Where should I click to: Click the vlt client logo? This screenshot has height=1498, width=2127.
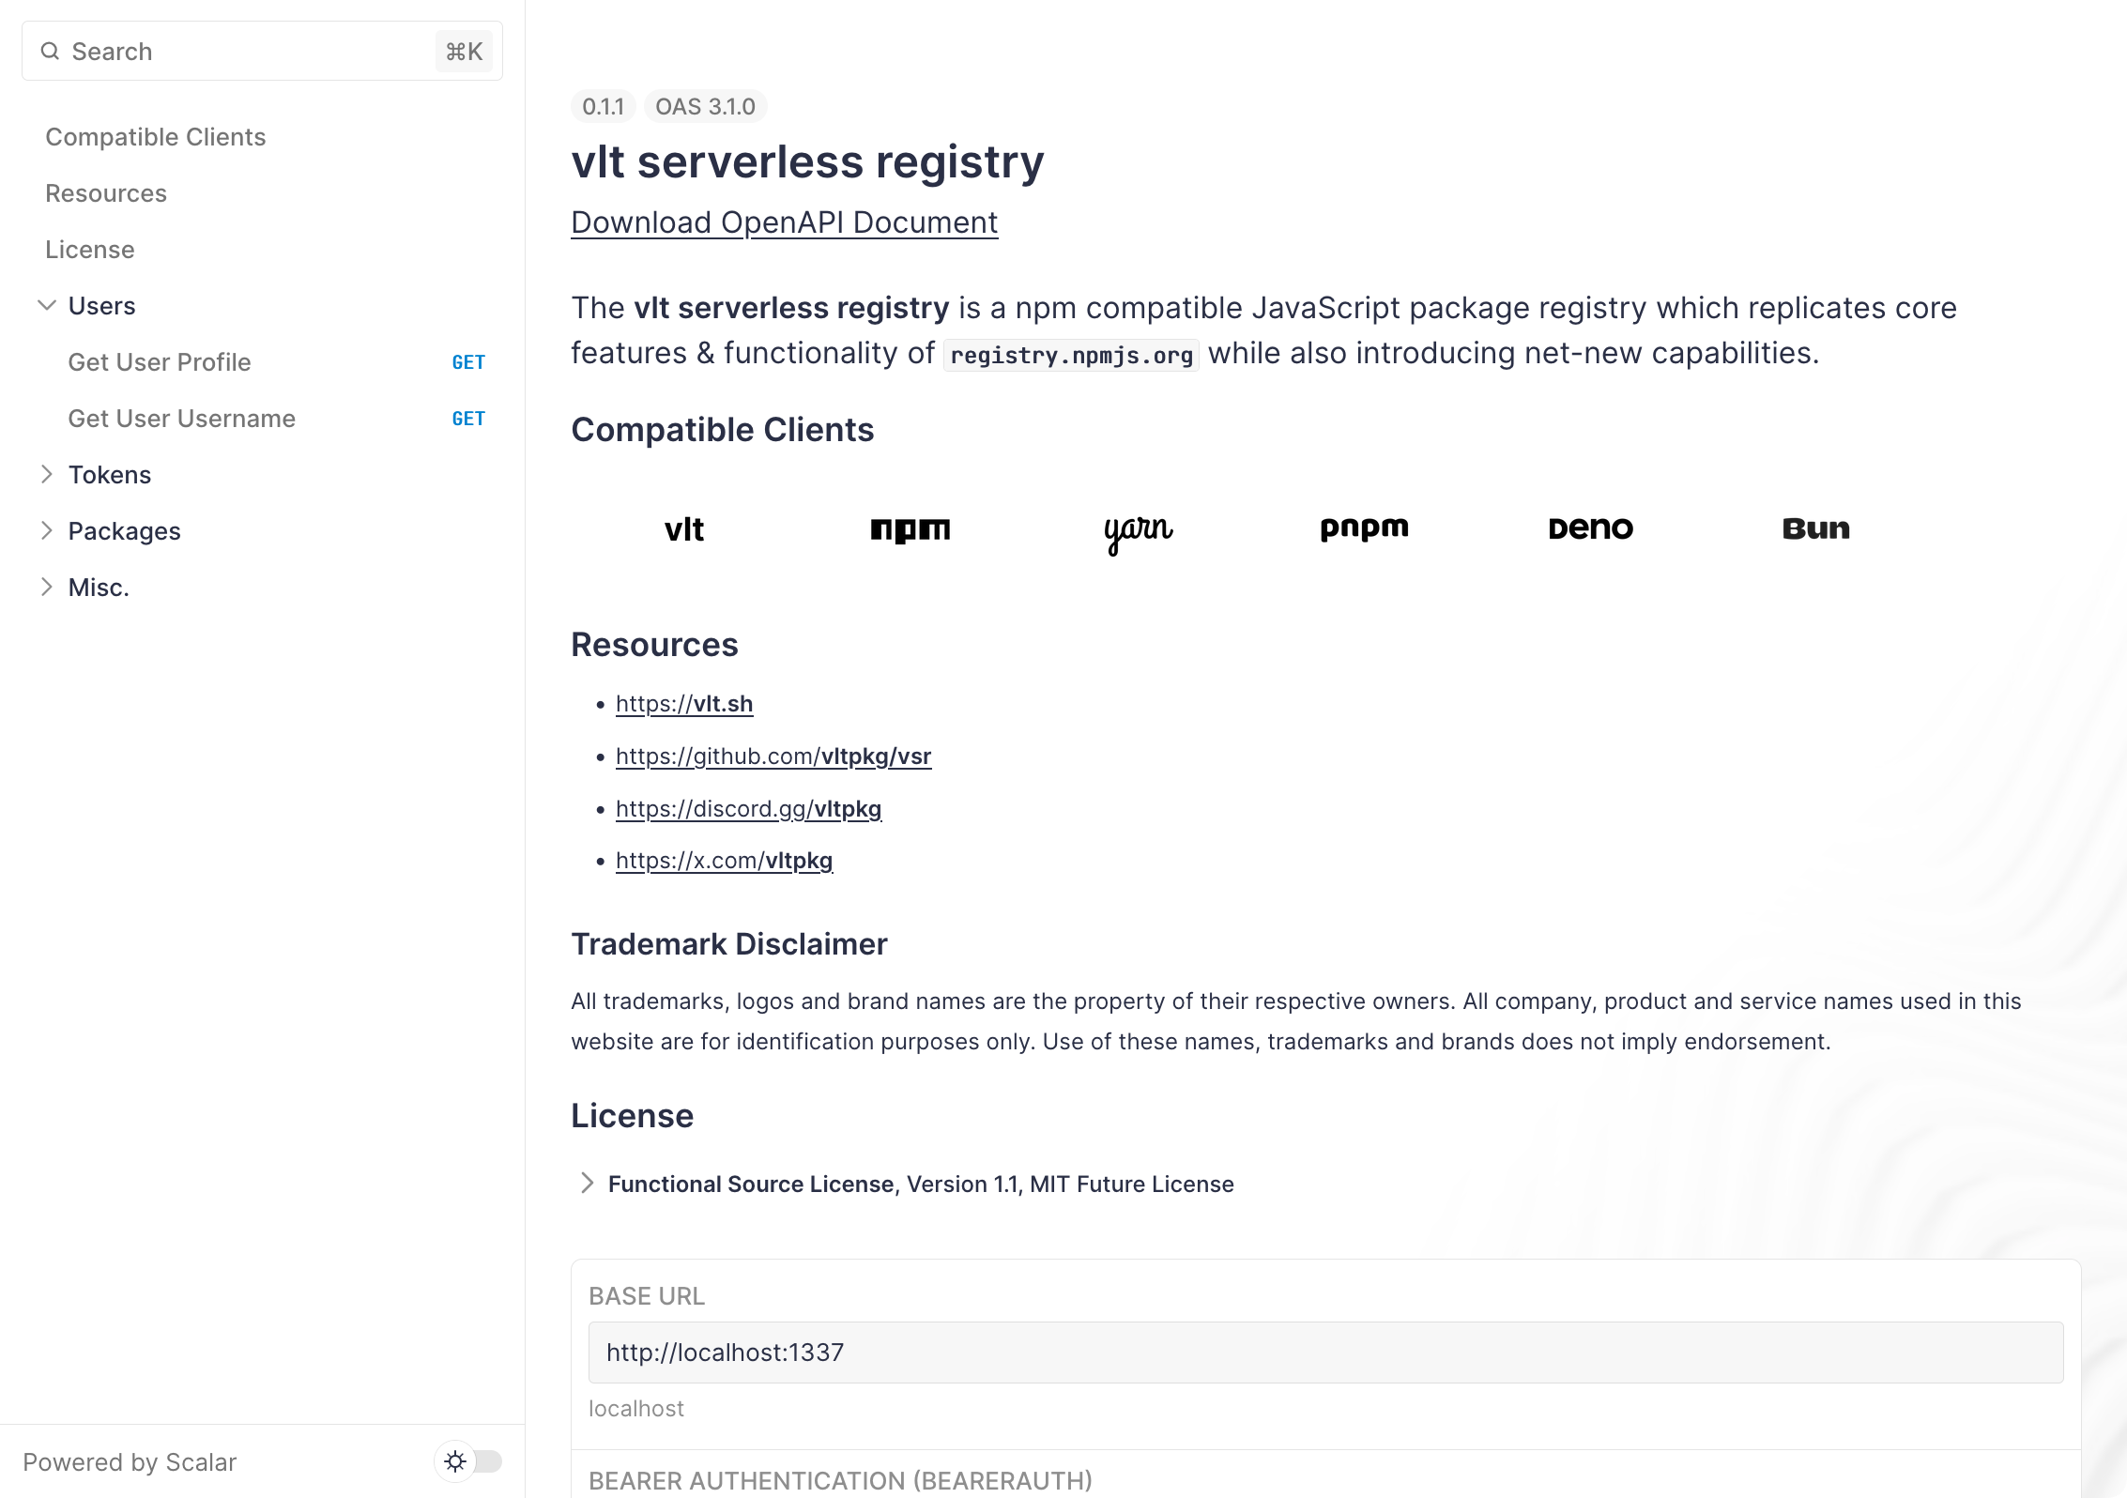[x=684, y=529]
